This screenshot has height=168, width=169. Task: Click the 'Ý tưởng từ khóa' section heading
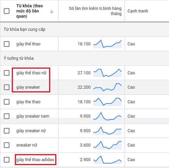pyautogui.click(x=18, y=58)
